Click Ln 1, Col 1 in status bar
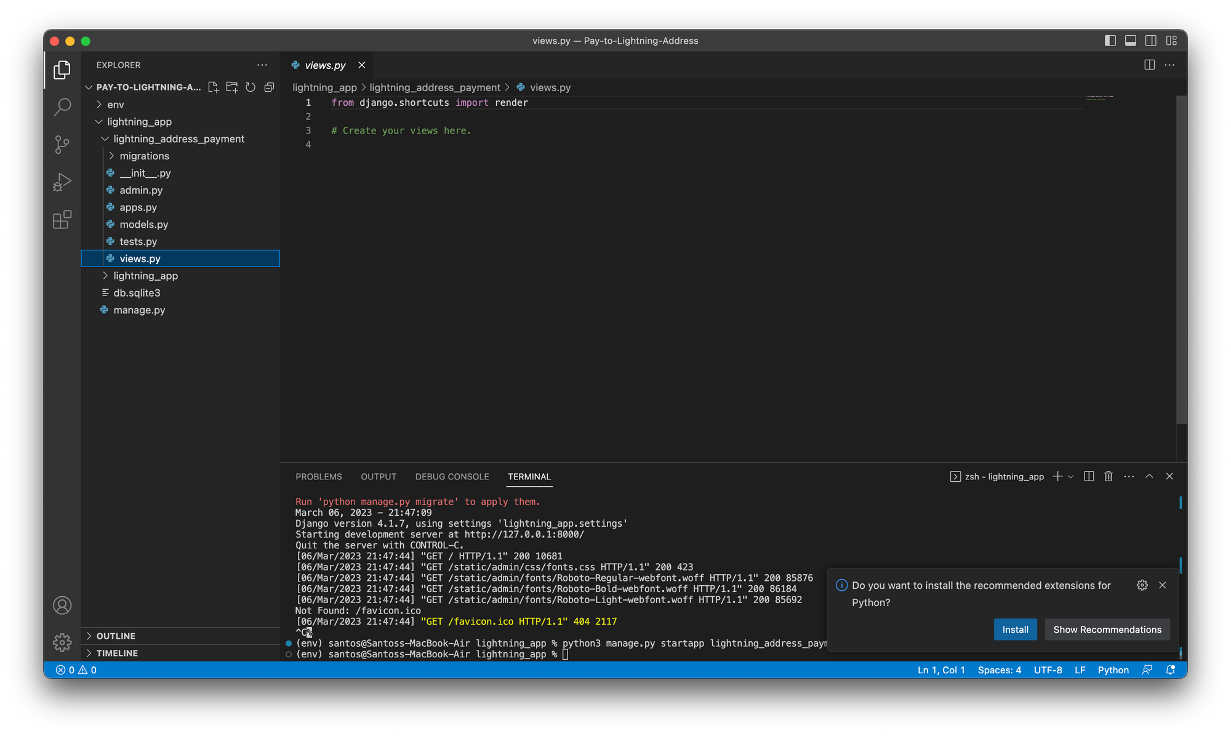This screenshot has height=736, width=1231. (941, 670)
